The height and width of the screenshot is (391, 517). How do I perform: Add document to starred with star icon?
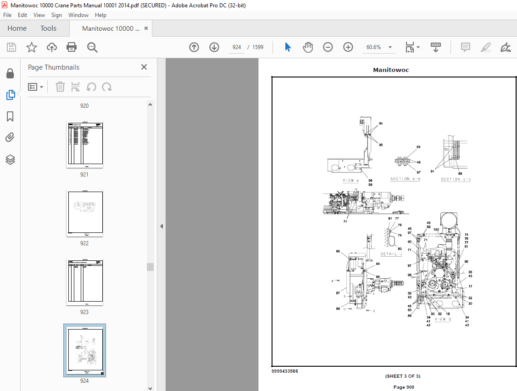point(32,47)
